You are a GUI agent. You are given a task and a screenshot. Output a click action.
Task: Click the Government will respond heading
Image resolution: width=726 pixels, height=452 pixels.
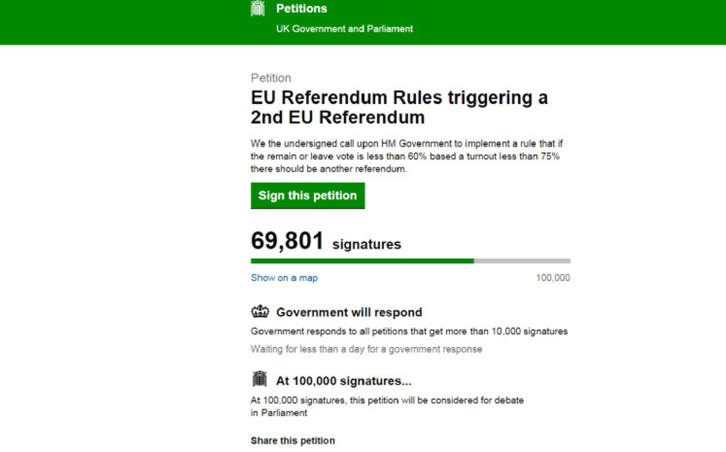click(x=349, y=313)
